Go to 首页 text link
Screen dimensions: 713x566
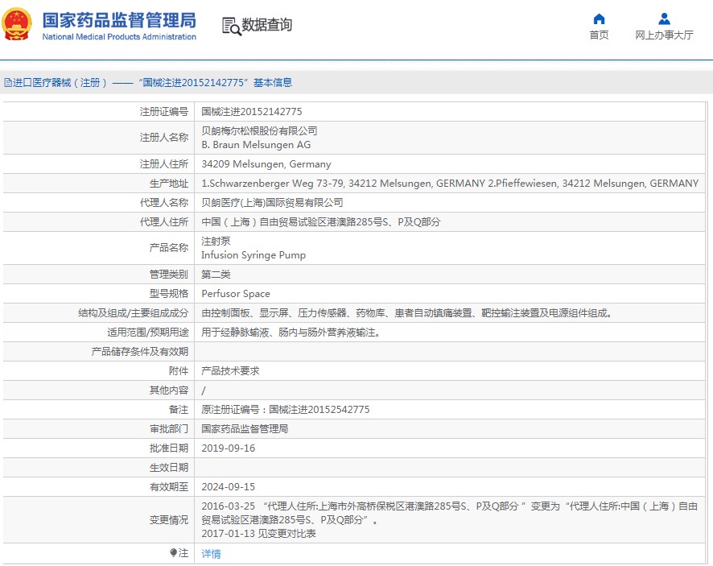click(x=599, y=35)
